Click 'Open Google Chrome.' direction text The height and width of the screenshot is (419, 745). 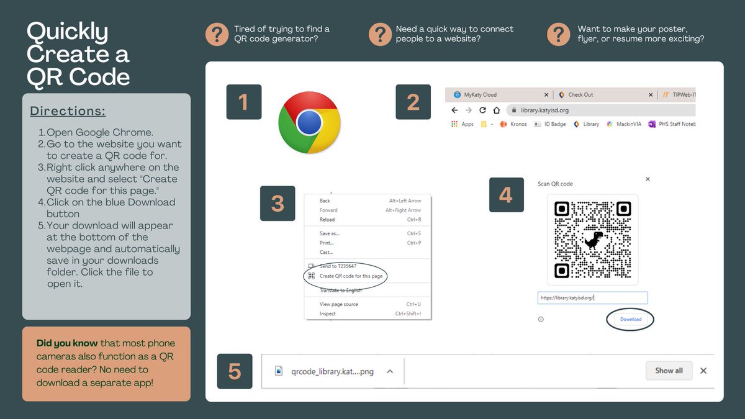pos(100,132)
